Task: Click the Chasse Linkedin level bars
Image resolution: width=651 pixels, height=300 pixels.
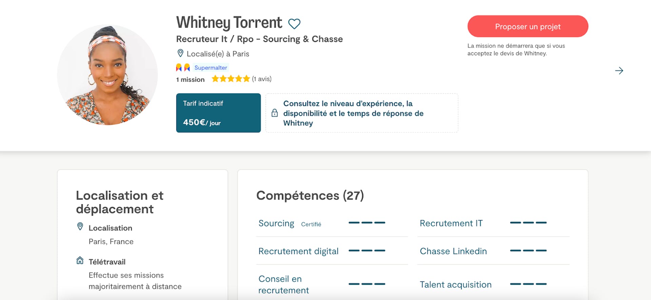Action: click(528, 251)
